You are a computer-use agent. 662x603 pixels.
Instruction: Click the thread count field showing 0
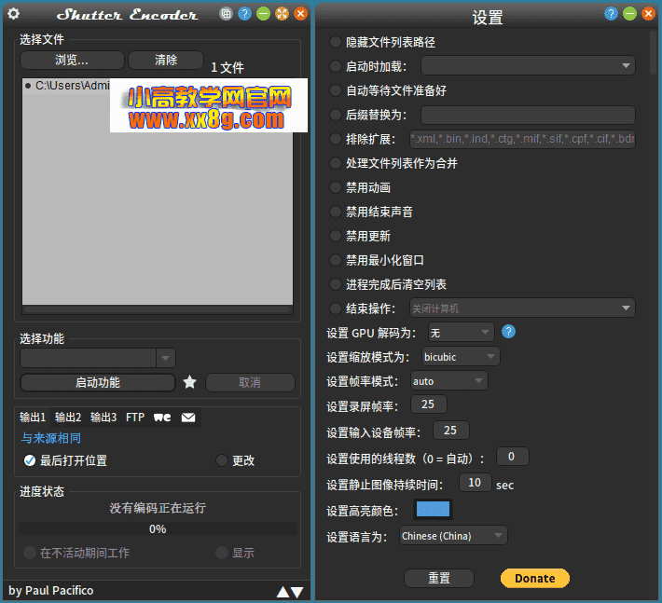pyautogui.click(x=512, y=456)
